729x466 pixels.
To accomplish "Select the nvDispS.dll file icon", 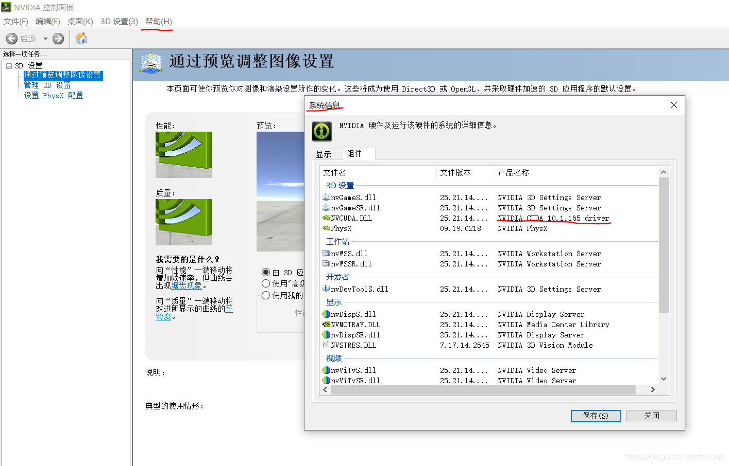I will coord(326,314).
